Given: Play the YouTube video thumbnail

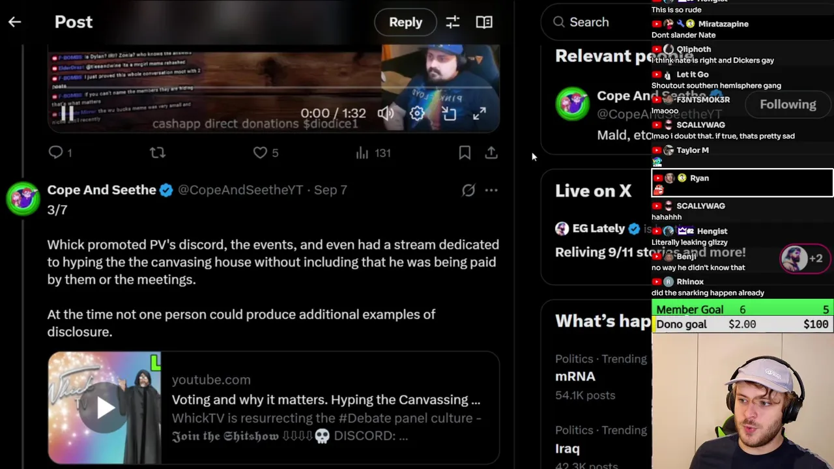Looking at the screenshot, I should click(x=104, y=408).
